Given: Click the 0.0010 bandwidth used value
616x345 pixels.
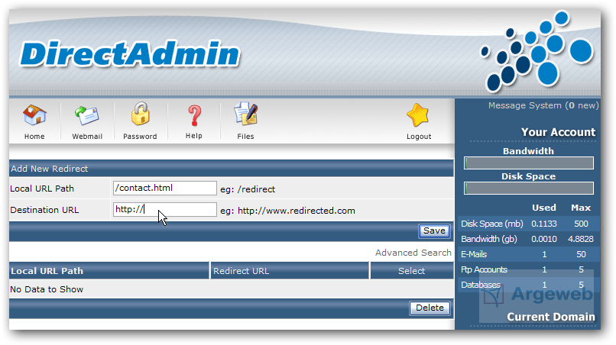Looking at the screenshot, I should point(543,239).
